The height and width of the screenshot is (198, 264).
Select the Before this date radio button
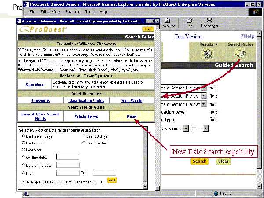click(x=23, y=165)
